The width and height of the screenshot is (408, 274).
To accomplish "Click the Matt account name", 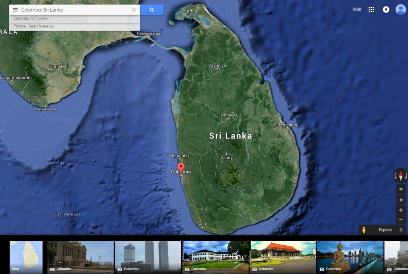I will point(357,9).
